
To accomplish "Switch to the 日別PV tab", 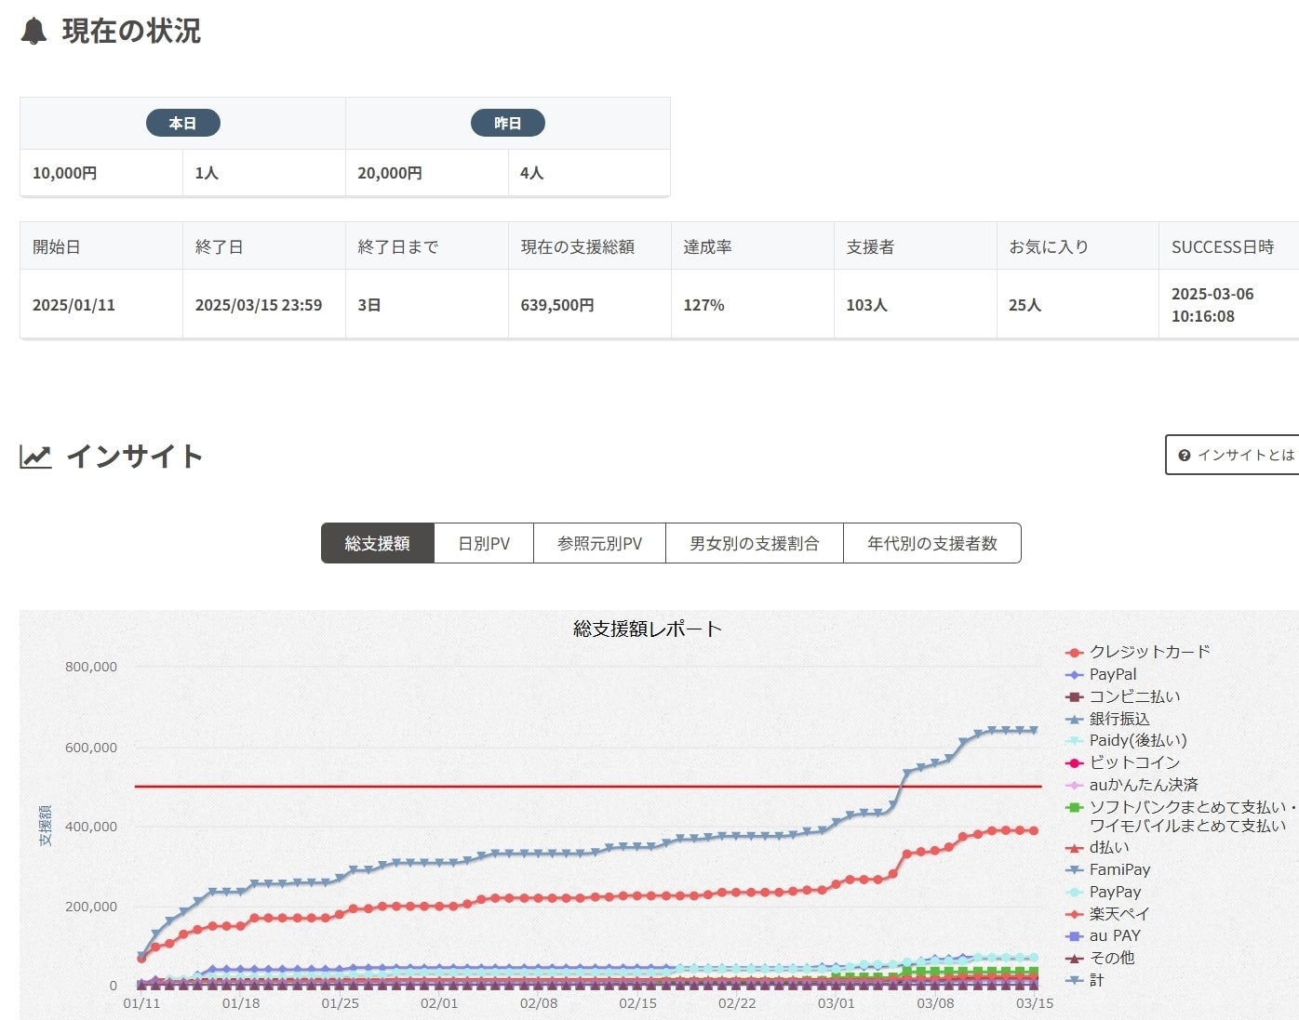I will 484,544.
